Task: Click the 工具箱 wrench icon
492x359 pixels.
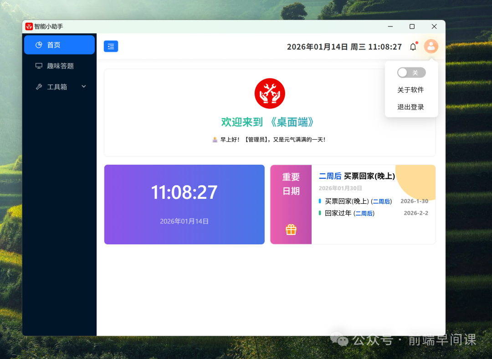Action: (39, 87)
